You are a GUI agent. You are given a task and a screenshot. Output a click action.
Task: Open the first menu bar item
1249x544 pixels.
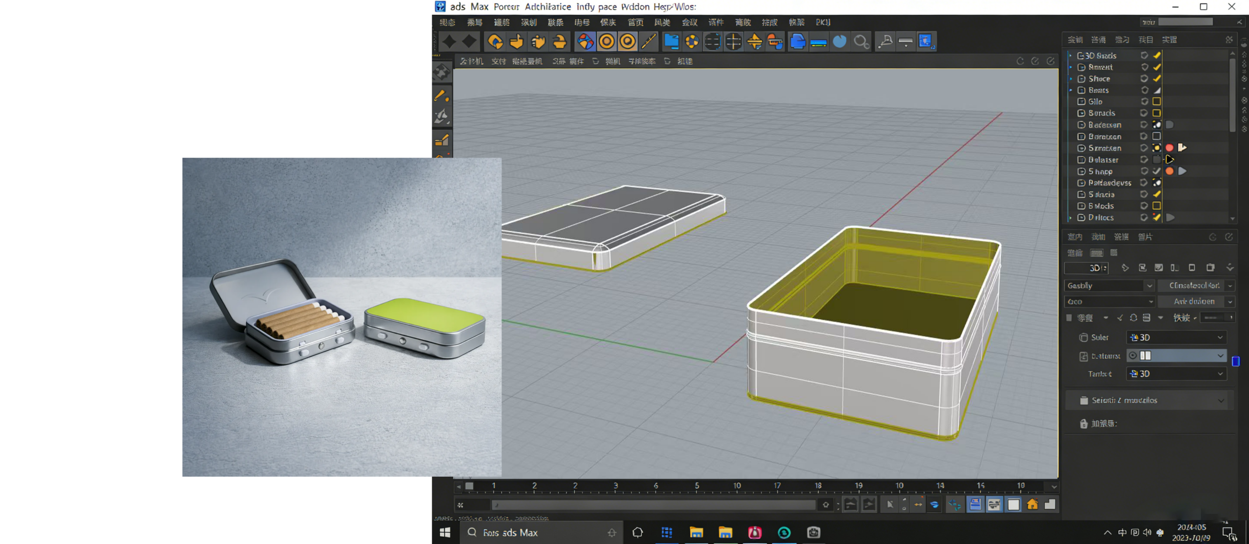(x=447, y=22)
